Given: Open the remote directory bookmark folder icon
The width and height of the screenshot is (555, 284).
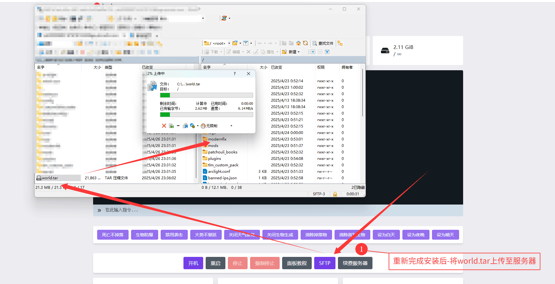Looking at the screenshot, I should pyautogui.click(x=235, y=43).
